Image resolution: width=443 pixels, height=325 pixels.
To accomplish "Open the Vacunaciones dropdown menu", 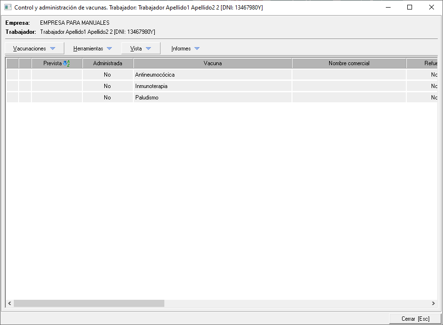I will click(34, 49).
